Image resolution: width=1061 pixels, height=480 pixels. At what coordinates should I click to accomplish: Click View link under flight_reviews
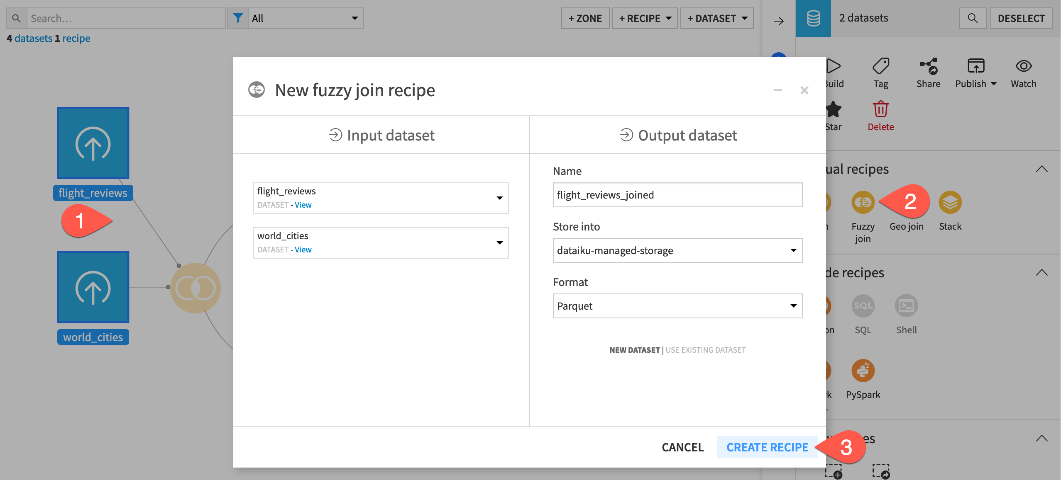[303, 205]
